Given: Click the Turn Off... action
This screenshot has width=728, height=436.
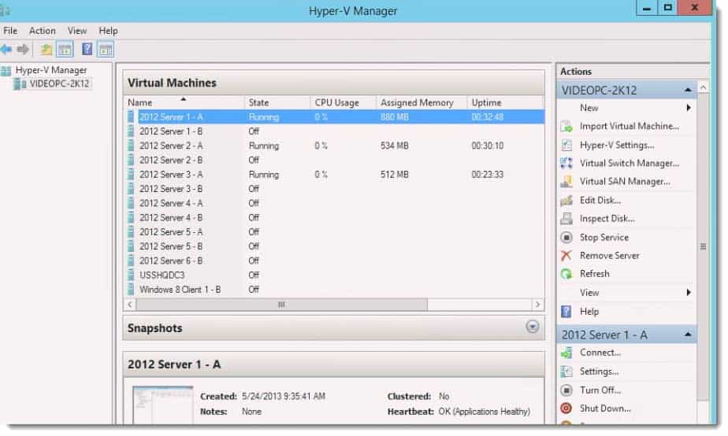Looking at the screenshot, I should coord(600,390).
